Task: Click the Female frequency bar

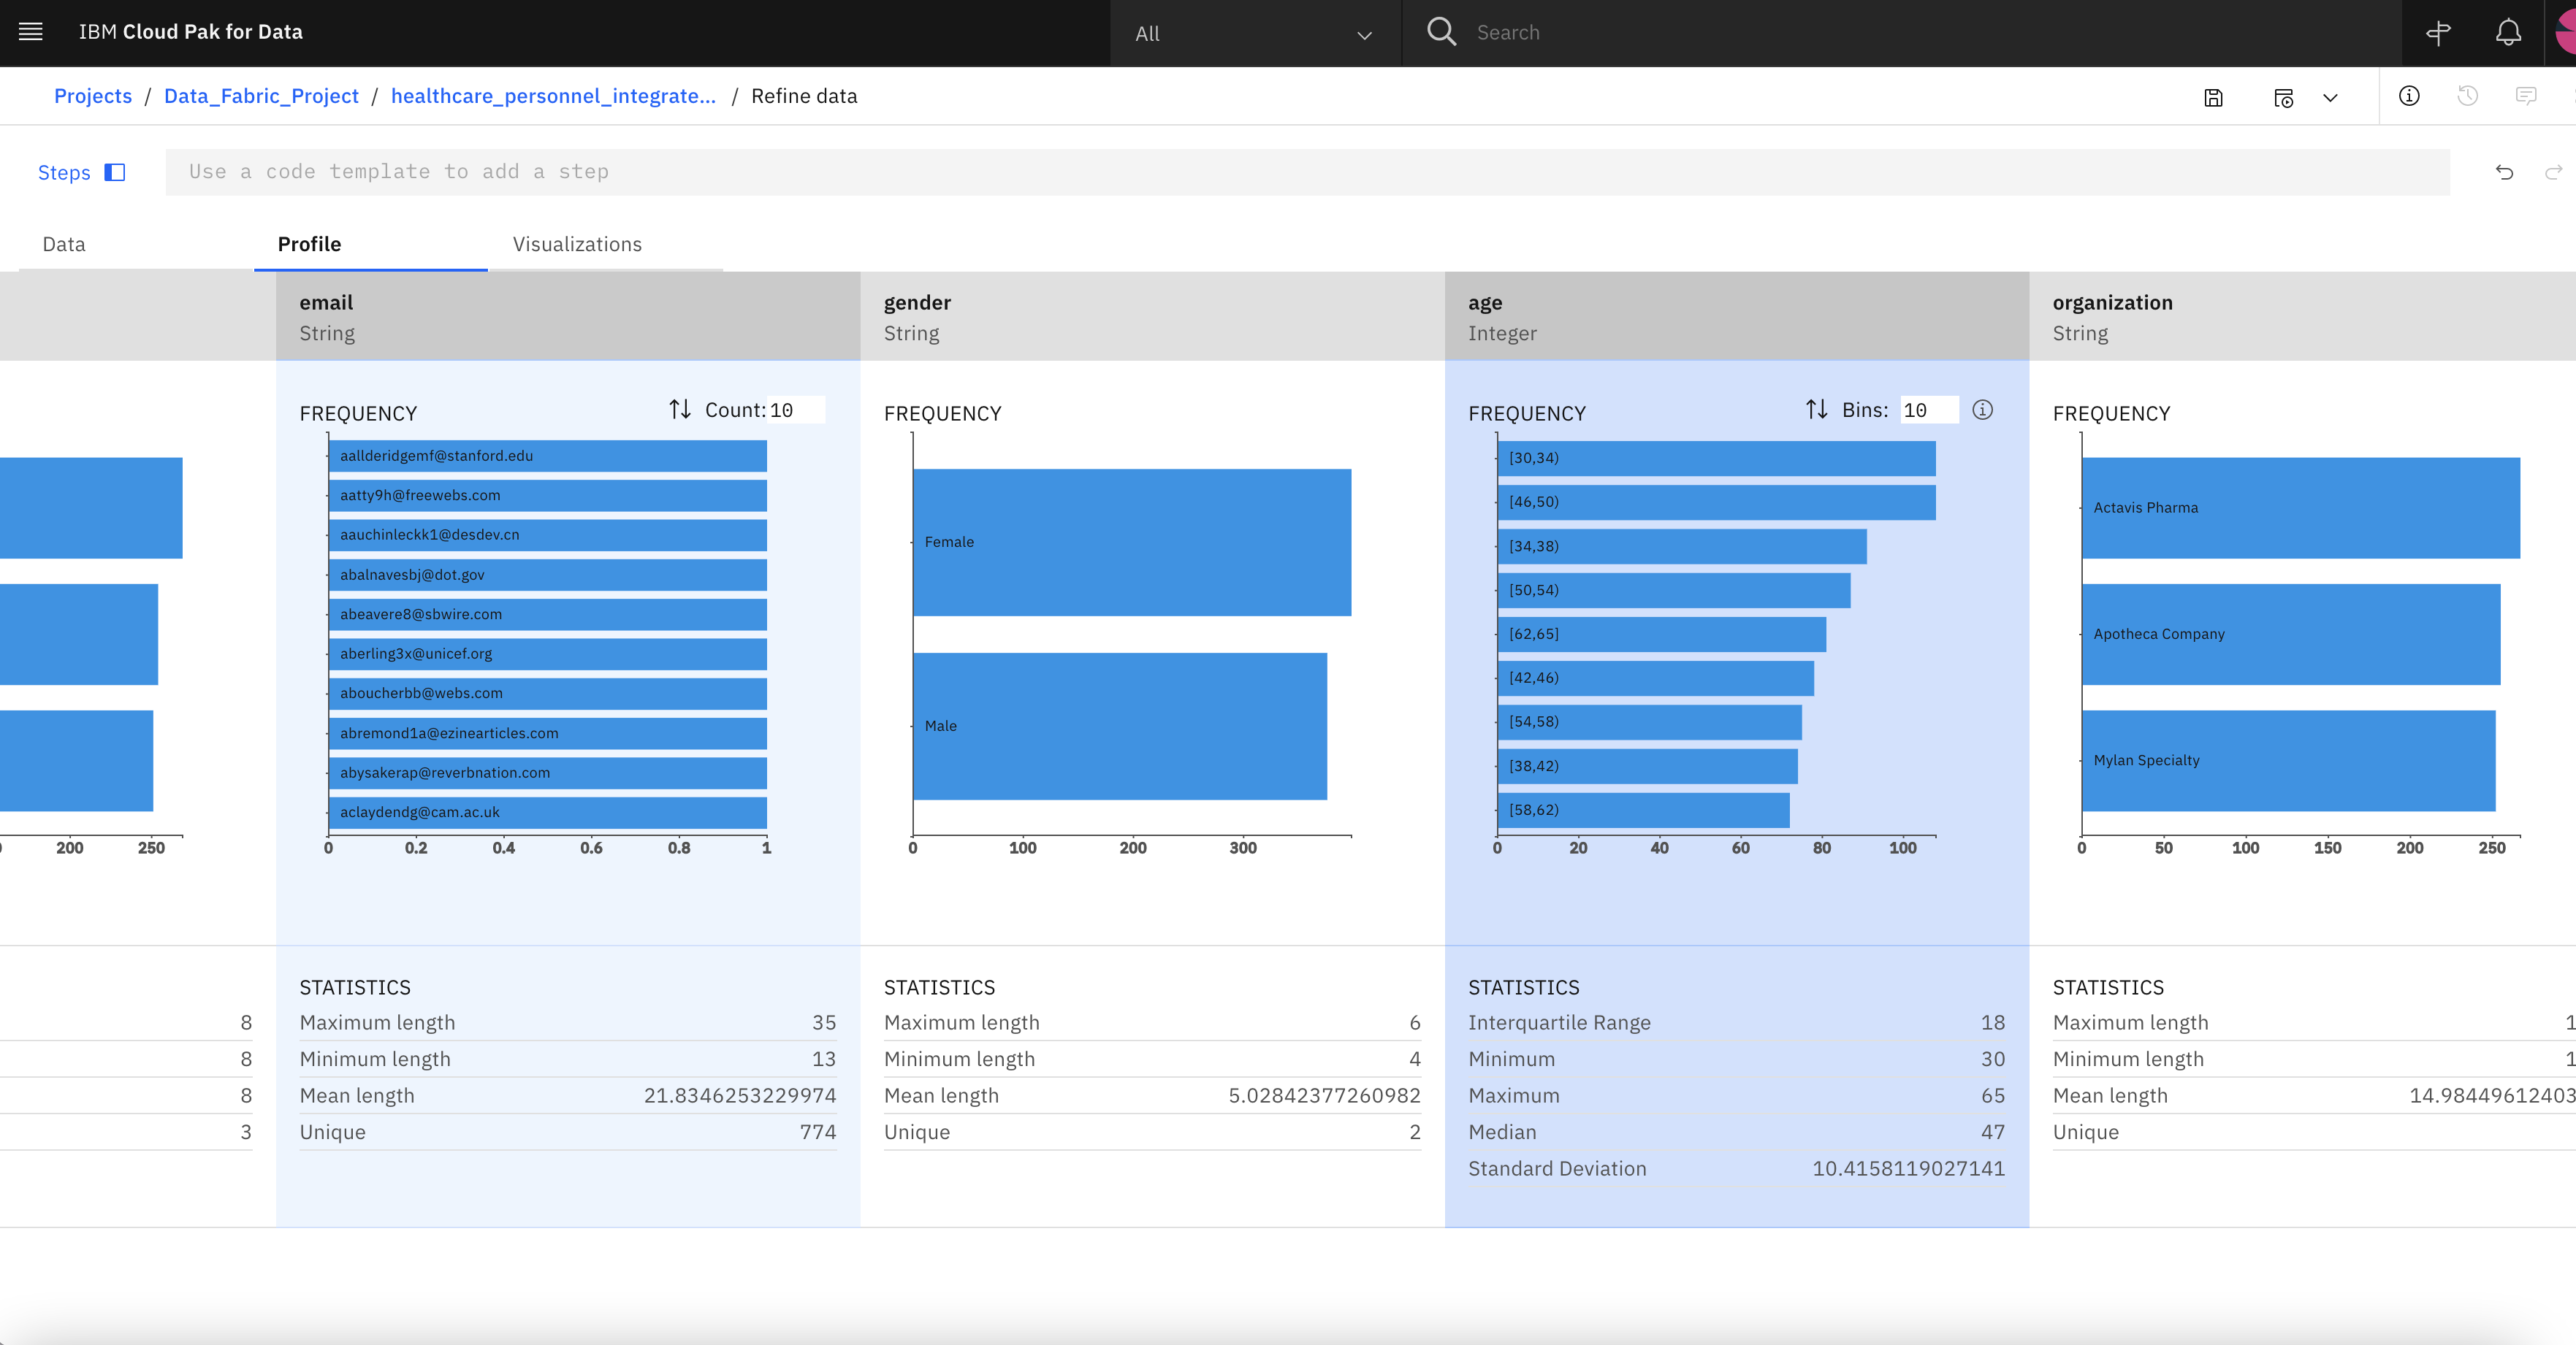Action: [1132, 542]
